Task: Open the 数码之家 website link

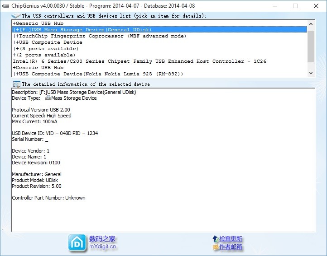Action: click(x=102, y=239)
